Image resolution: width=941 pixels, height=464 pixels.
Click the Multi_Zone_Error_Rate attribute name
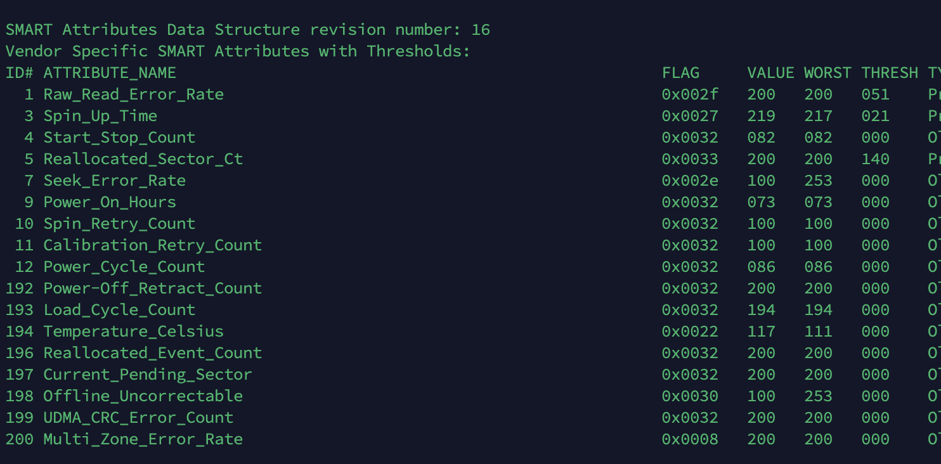[143, 439]
